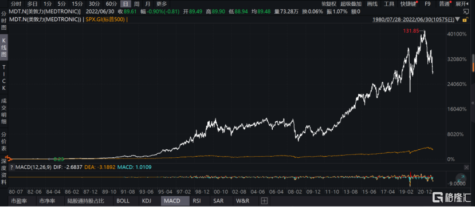Open the 前复权 price adjustment option
This screenshot has width=475, height=207.
click(x=329, y=4)
